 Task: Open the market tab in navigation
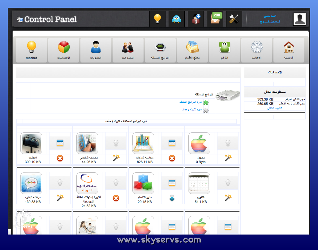[x=31, y=50]
